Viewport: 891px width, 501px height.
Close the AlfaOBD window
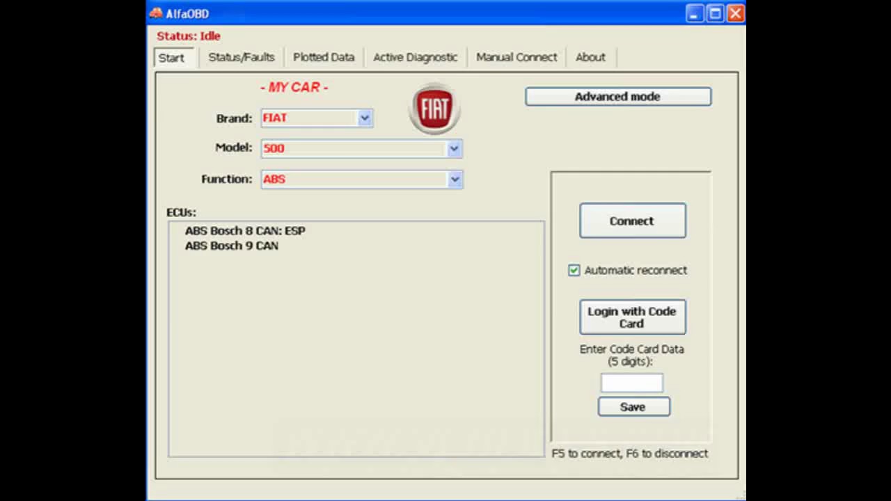736,13
